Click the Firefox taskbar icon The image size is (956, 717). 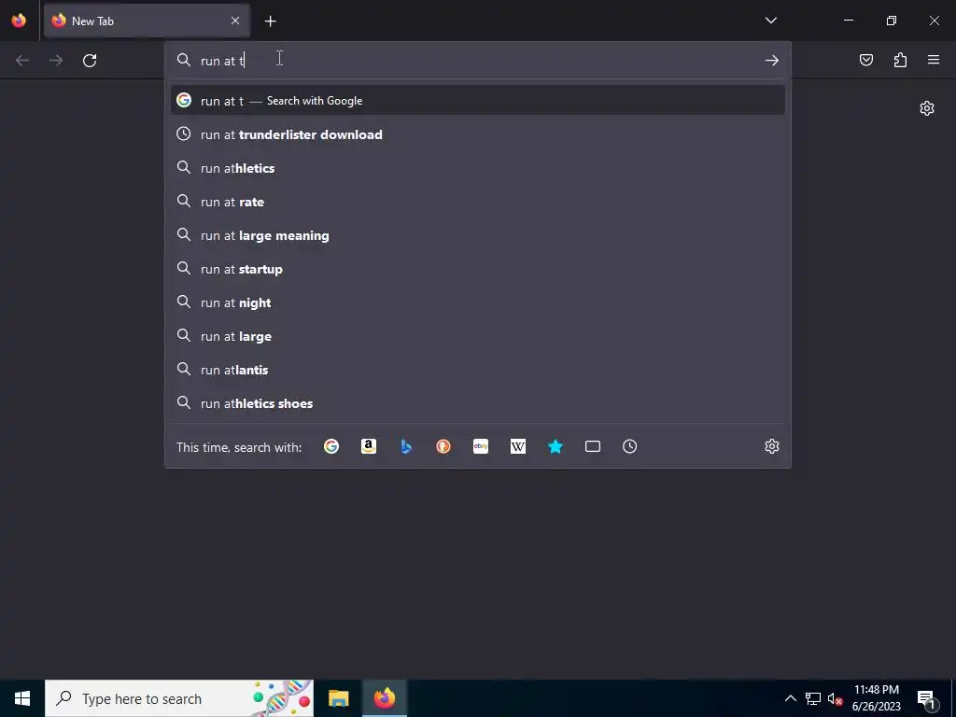coord(385,698)
